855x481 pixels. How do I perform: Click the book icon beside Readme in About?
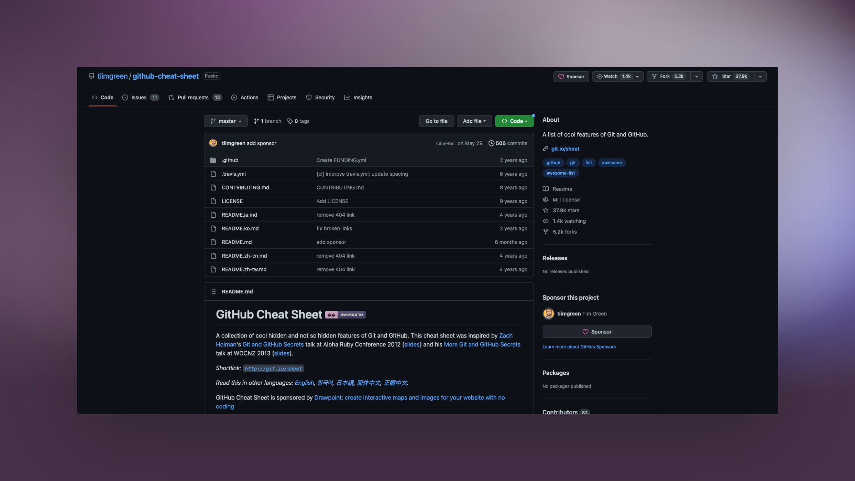[545, 189]
